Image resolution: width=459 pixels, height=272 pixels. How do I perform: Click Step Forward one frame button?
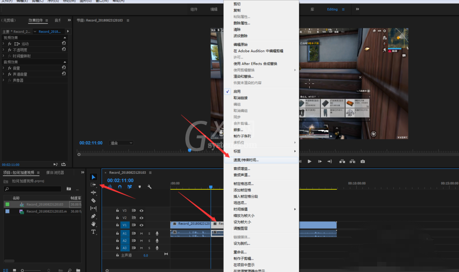click(320, 161)
